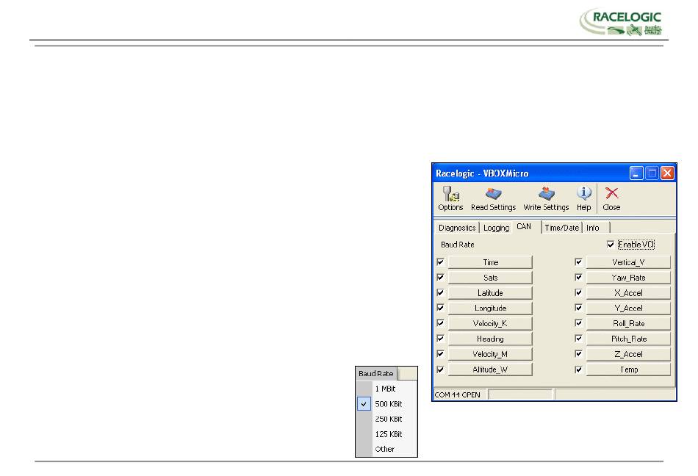Click Baud Rate header of popup menu

376,374
